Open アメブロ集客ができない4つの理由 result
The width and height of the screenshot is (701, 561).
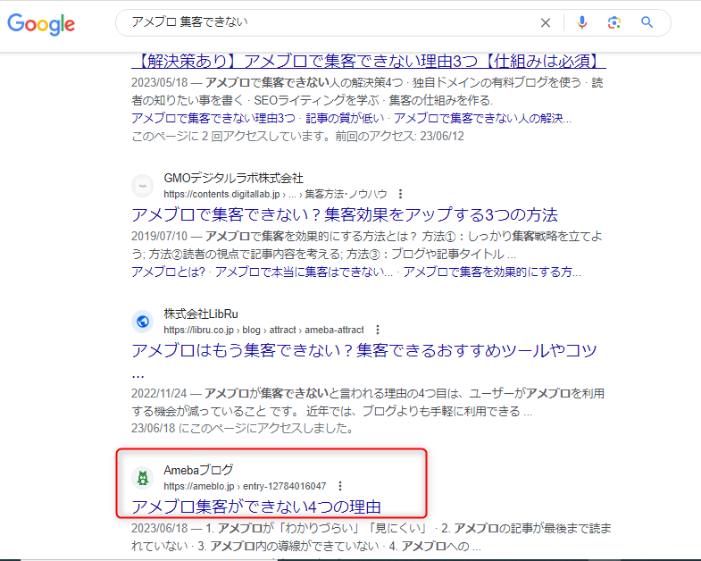[x=256, y=507]
